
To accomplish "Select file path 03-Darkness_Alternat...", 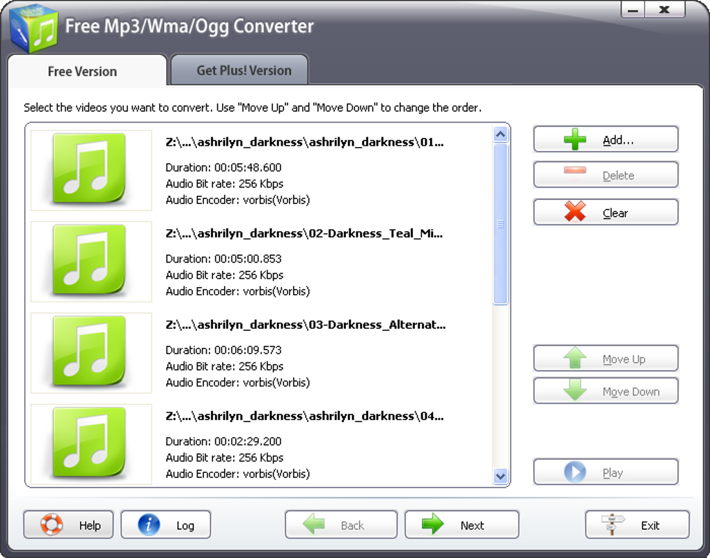I will click(x=306, y=325).
